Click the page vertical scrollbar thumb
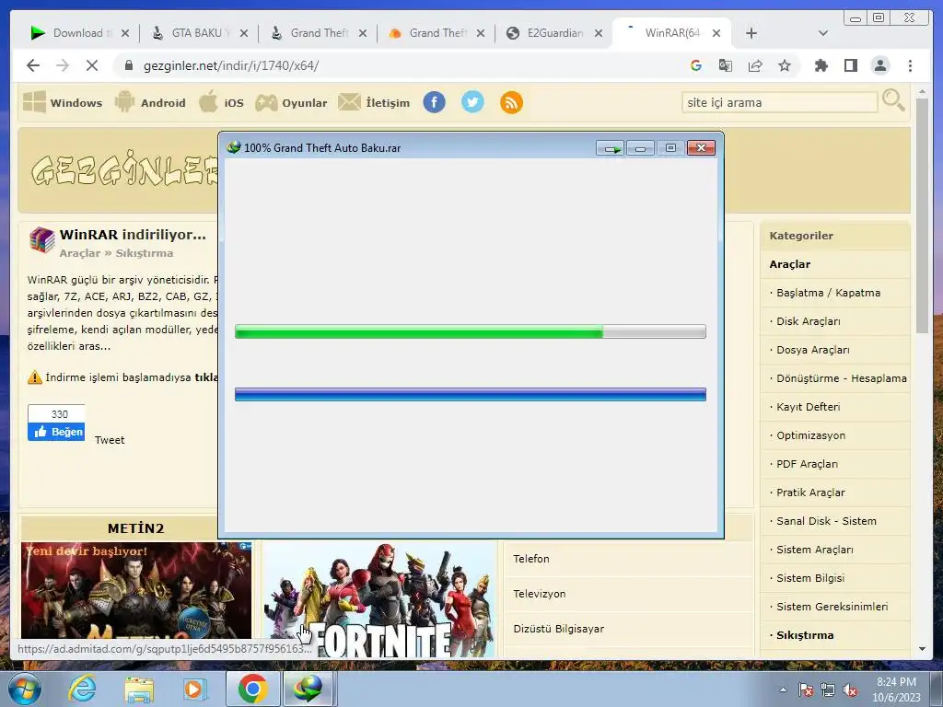Viewport: 943px width, 707px height. tap(922, 215)
